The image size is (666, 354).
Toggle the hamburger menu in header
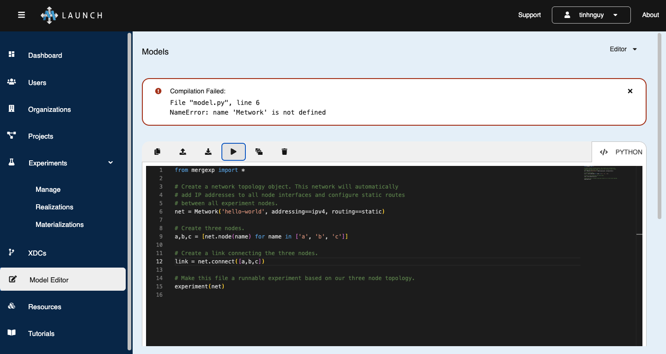(x=21, y=15)
